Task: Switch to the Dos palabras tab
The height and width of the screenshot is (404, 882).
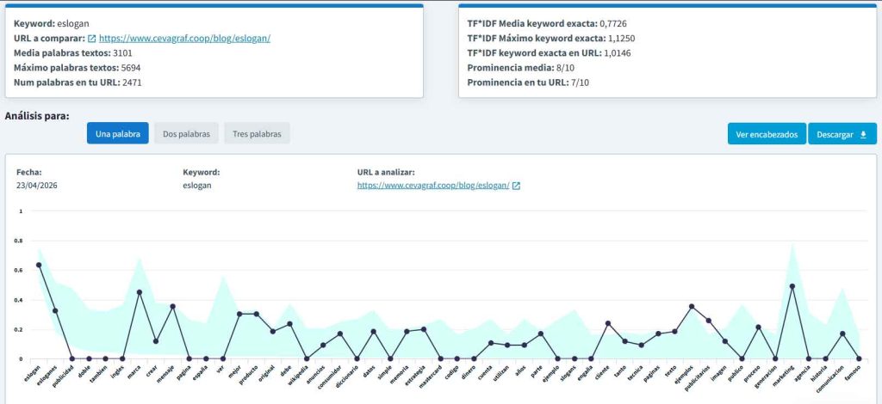Action: tap(186, 134)
